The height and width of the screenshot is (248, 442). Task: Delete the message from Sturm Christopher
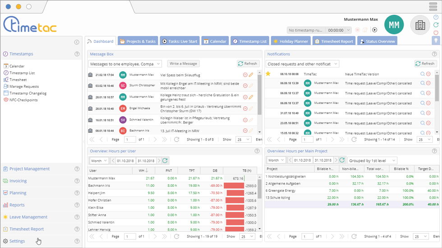(245, 86)
